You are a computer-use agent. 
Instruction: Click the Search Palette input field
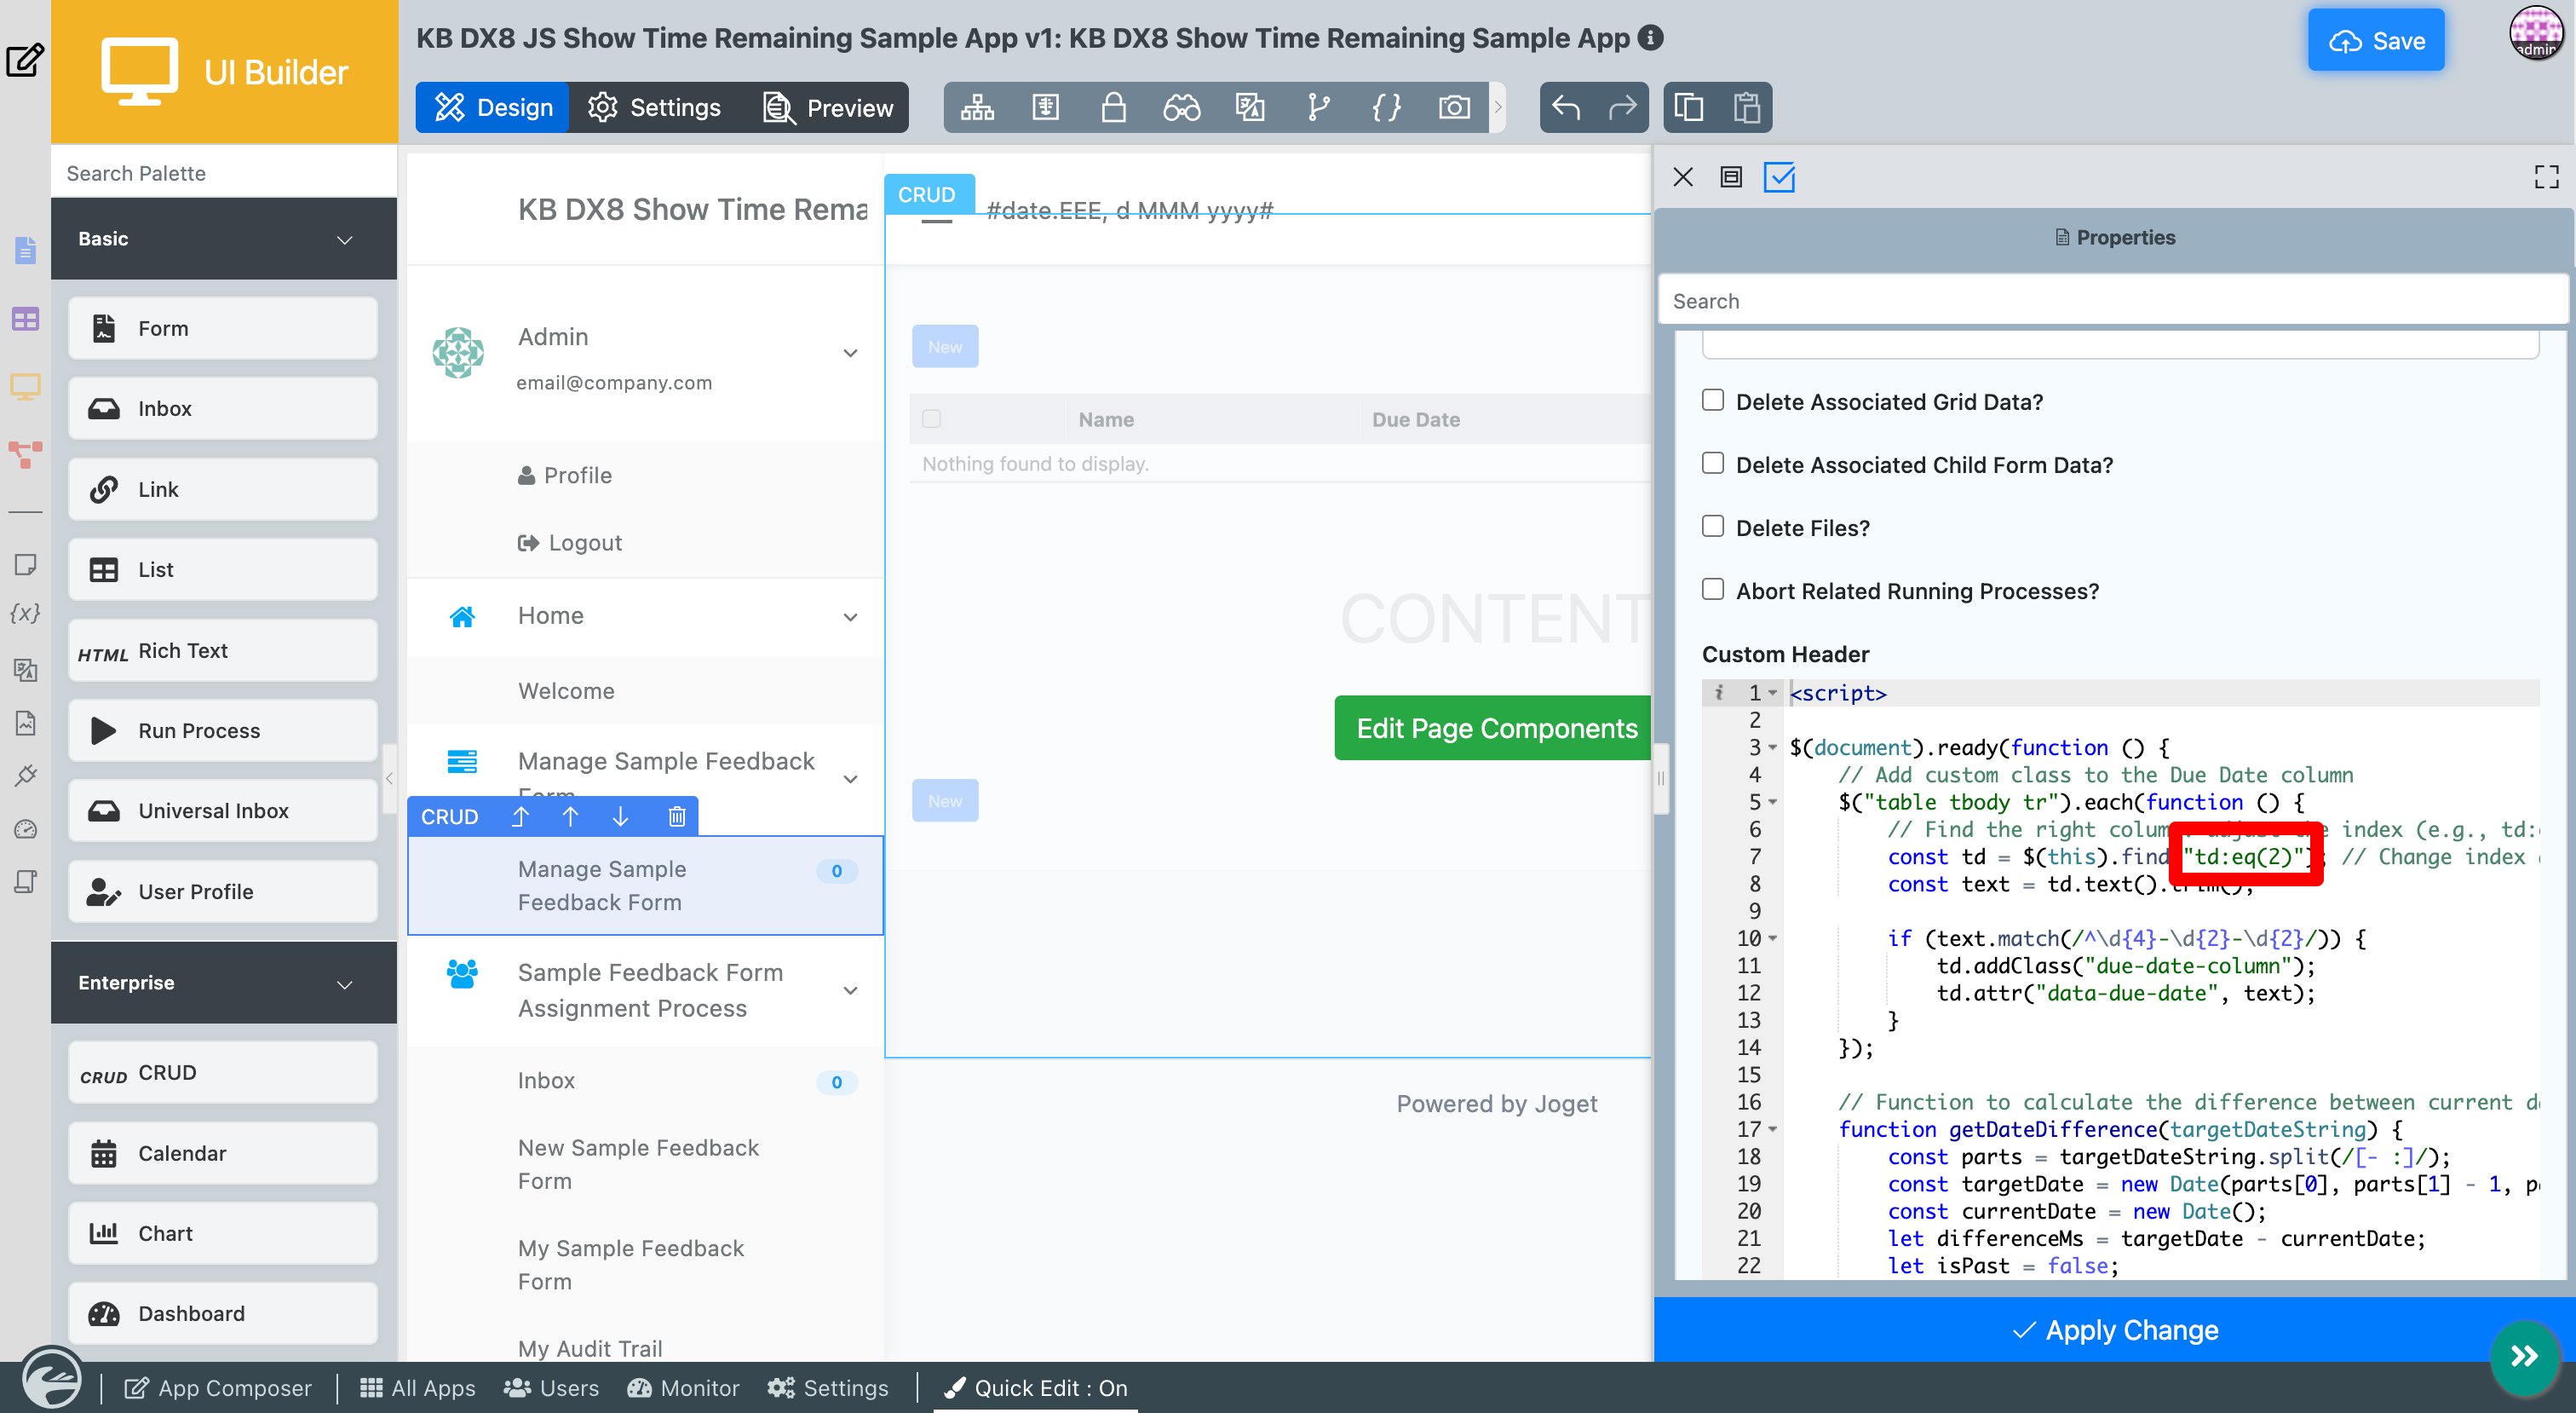[224, 173]
